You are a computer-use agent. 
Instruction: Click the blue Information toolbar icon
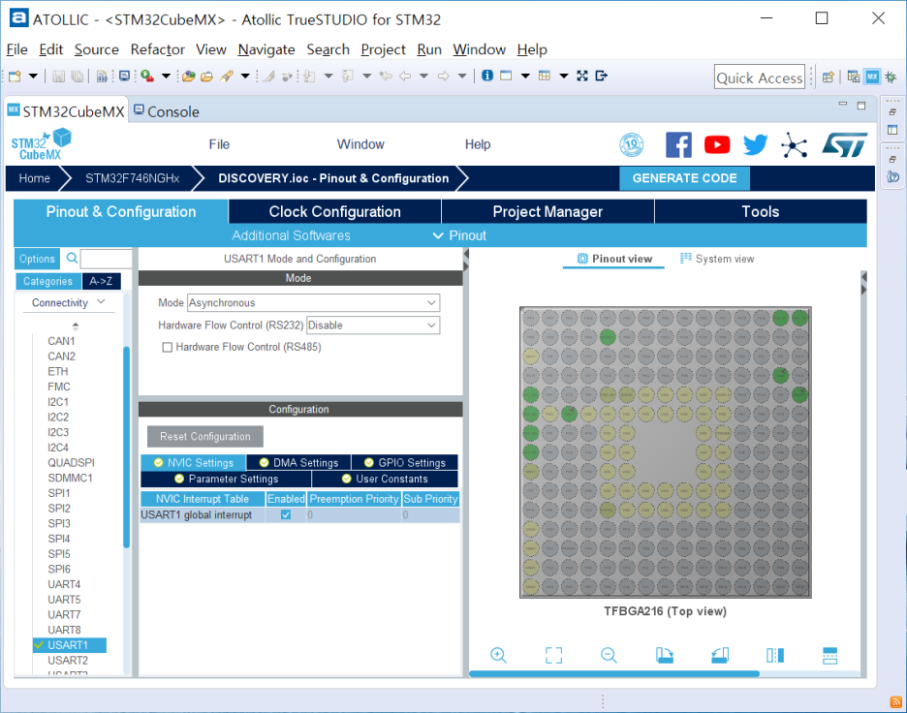[x=487, y=76]
